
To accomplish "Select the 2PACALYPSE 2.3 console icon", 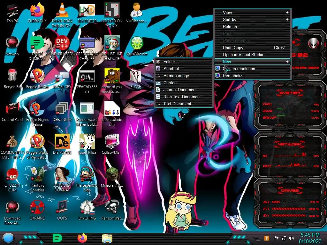I will 87,81.
